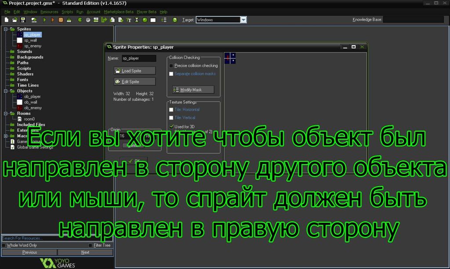Click the Create new project icon

click(6, 20)
